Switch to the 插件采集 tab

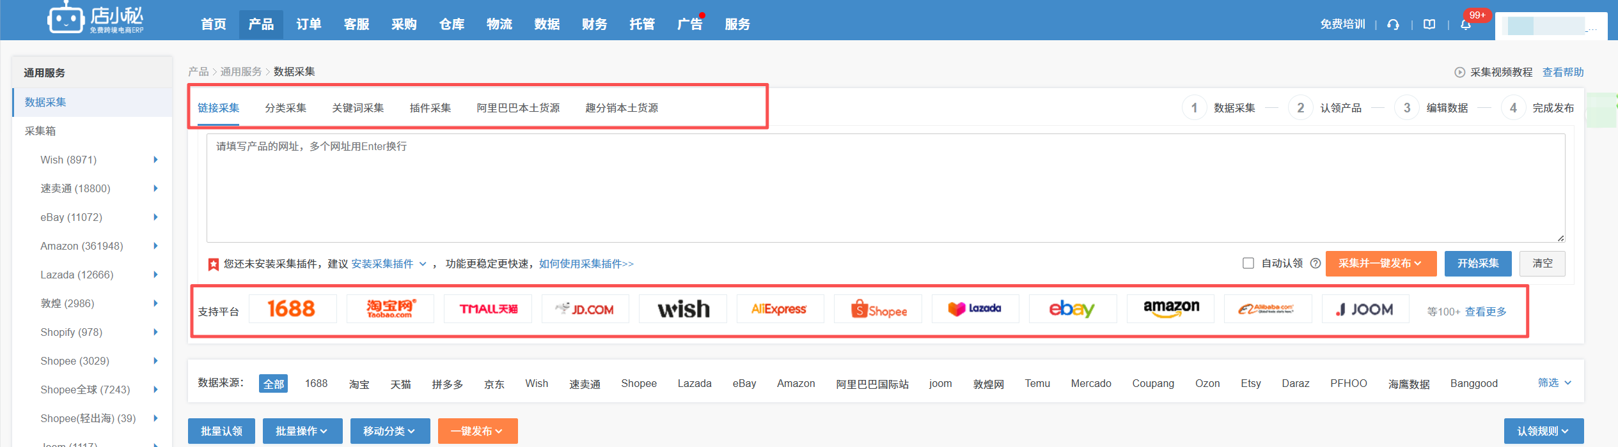point(430,108)
